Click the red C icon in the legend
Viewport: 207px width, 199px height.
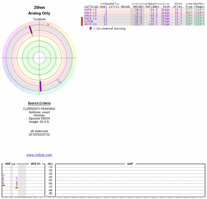91,29
